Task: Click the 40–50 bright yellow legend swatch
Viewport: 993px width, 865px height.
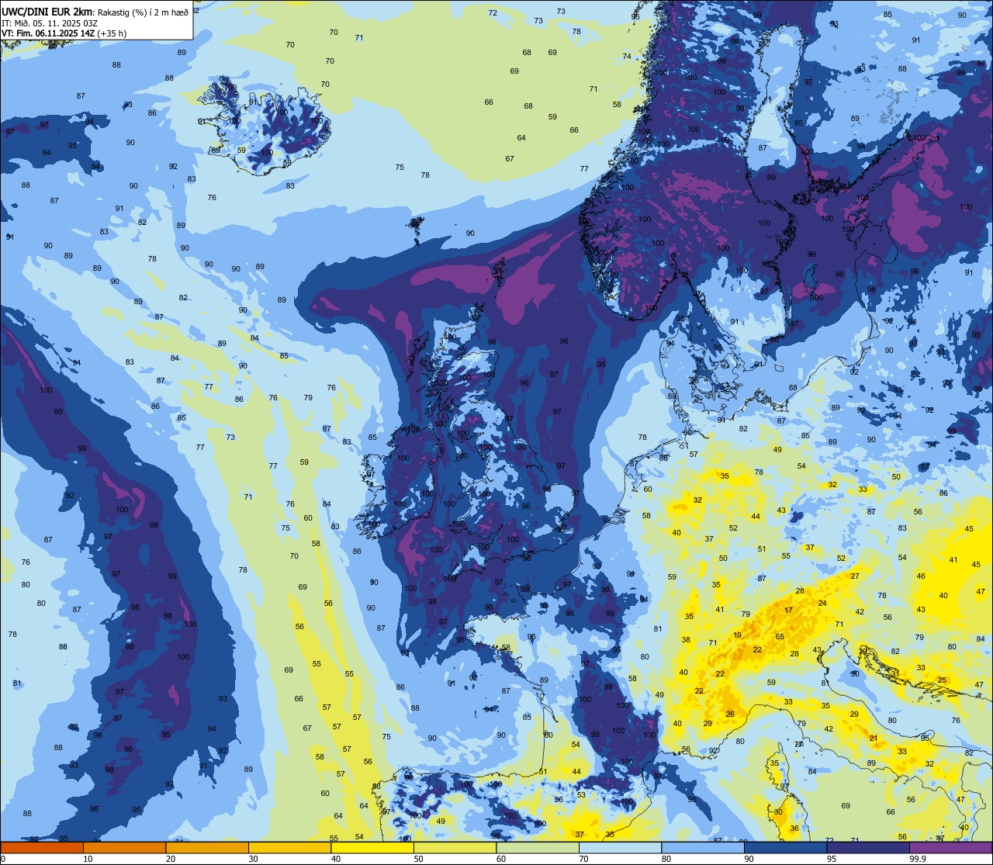Action: [x=372, y=847]
